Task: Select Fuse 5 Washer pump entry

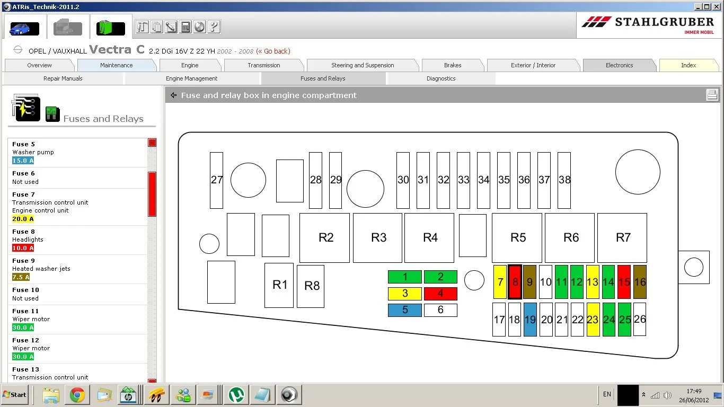Action: (78, 153)
